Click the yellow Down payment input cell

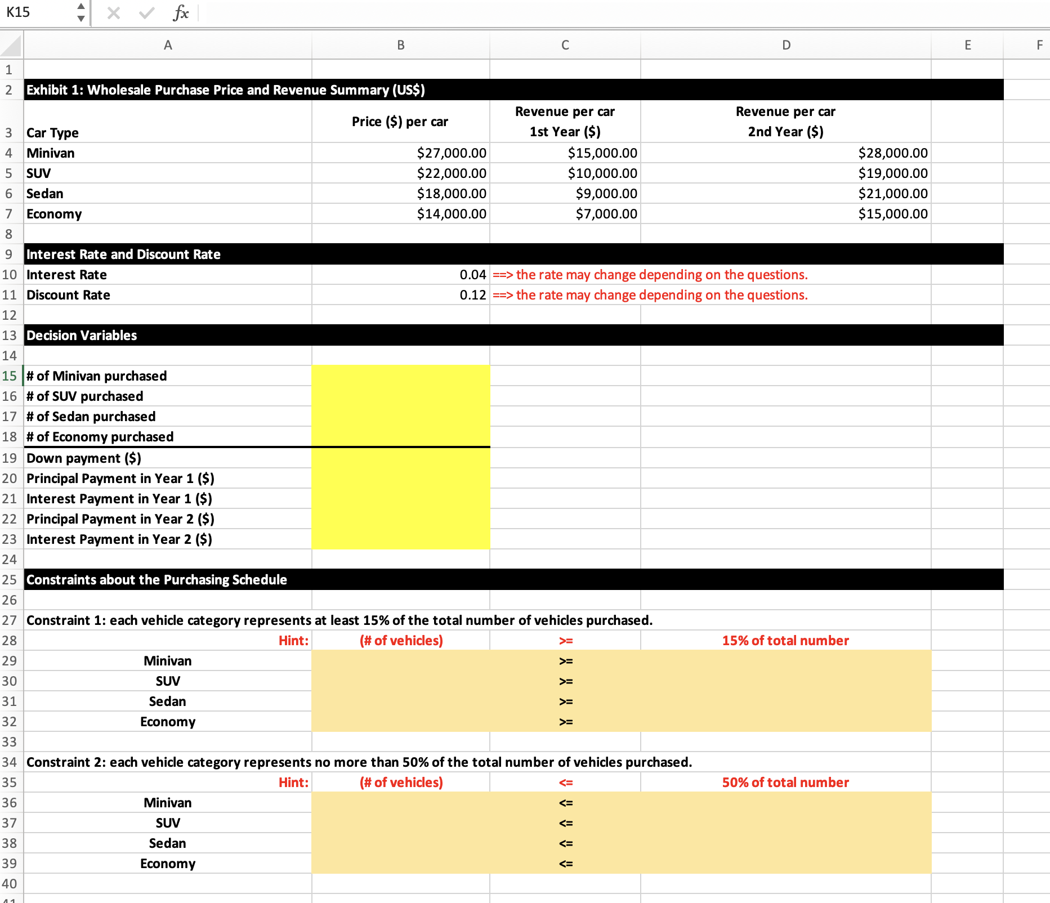click(400, 458)
